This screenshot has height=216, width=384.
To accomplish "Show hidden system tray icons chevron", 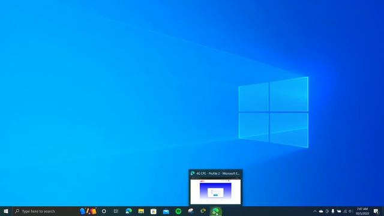I will pos(314,211).
